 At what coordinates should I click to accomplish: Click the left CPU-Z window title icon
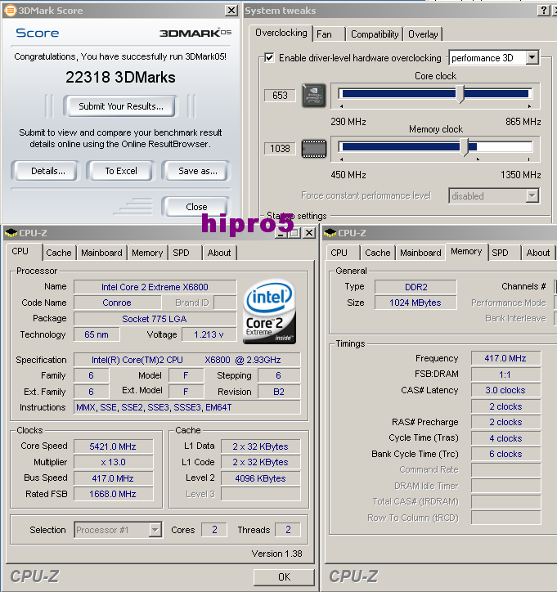(11, 233)
